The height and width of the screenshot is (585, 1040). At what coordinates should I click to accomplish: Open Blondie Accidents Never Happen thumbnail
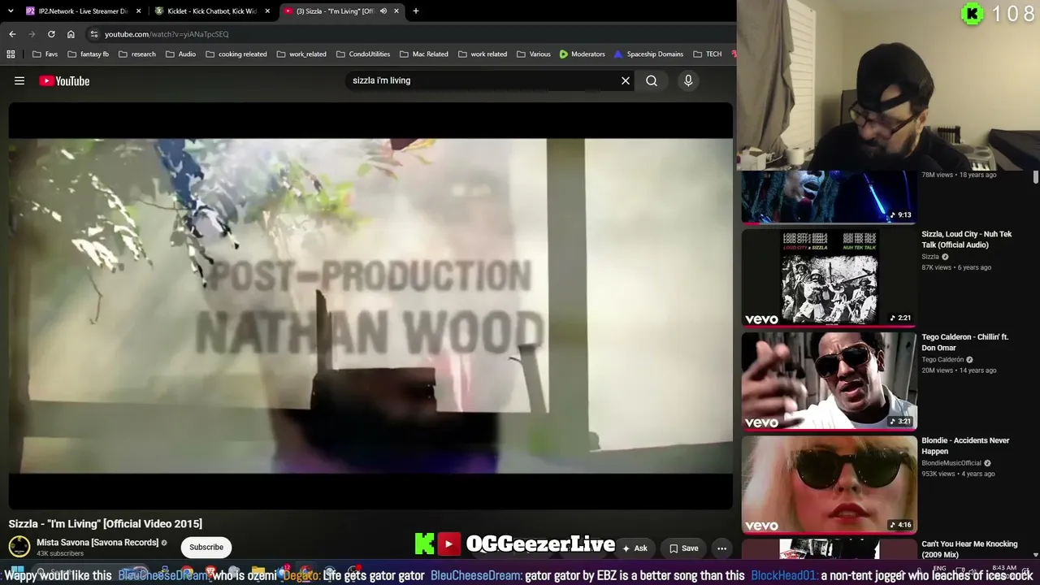(x=829, y=483)
